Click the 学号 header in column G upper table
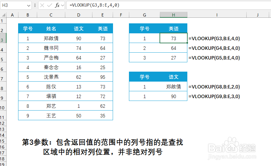 (x=145, y=29)
